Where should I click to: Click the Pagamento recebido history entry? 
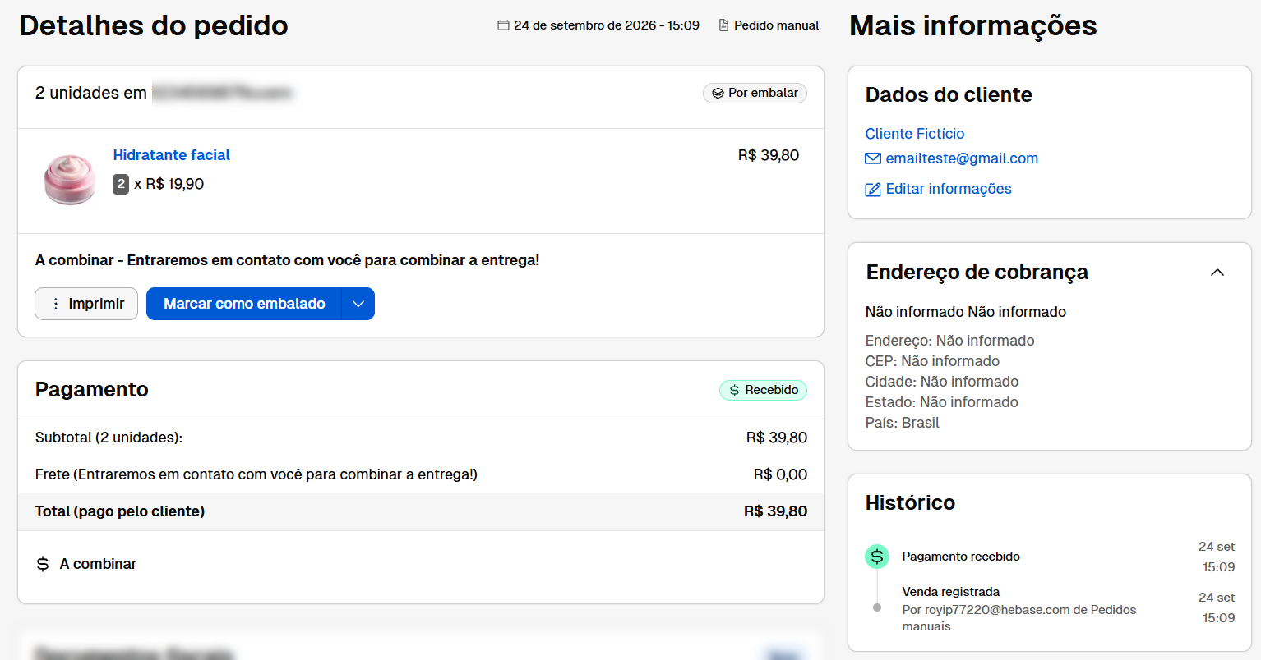pyautogui.click(x=961, y=557)
